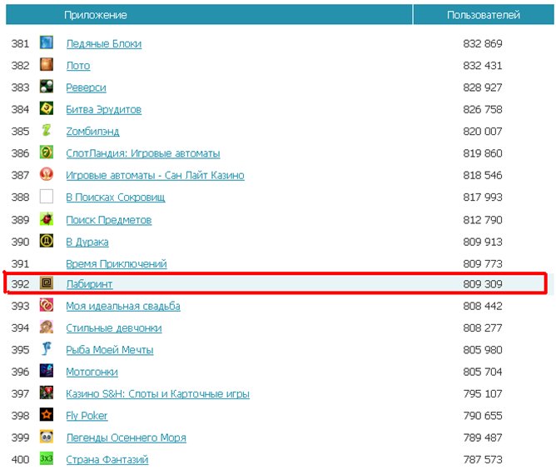
Task: Open the Время Приключений link
Action: [117, 264]
